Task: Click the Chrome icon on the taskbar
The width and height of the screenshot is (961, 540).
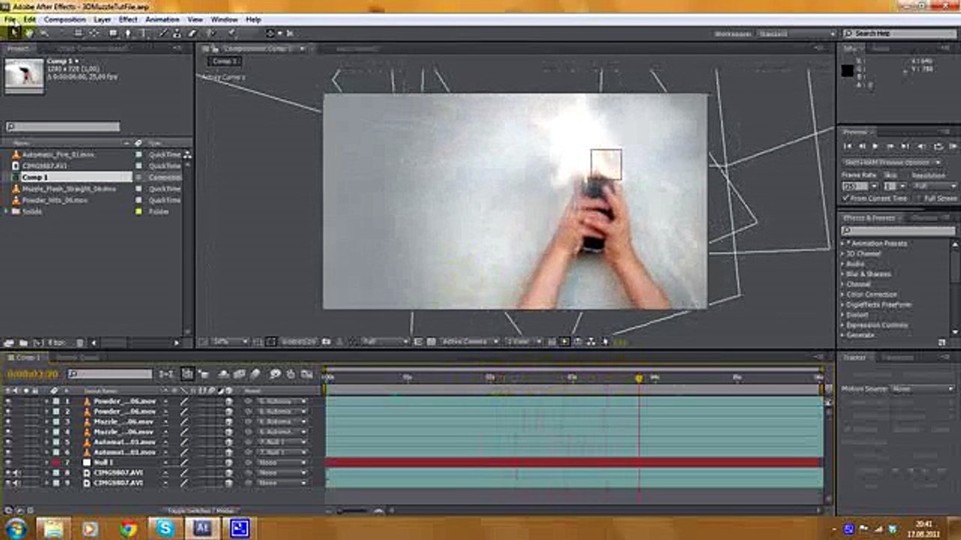Action: 128,529
